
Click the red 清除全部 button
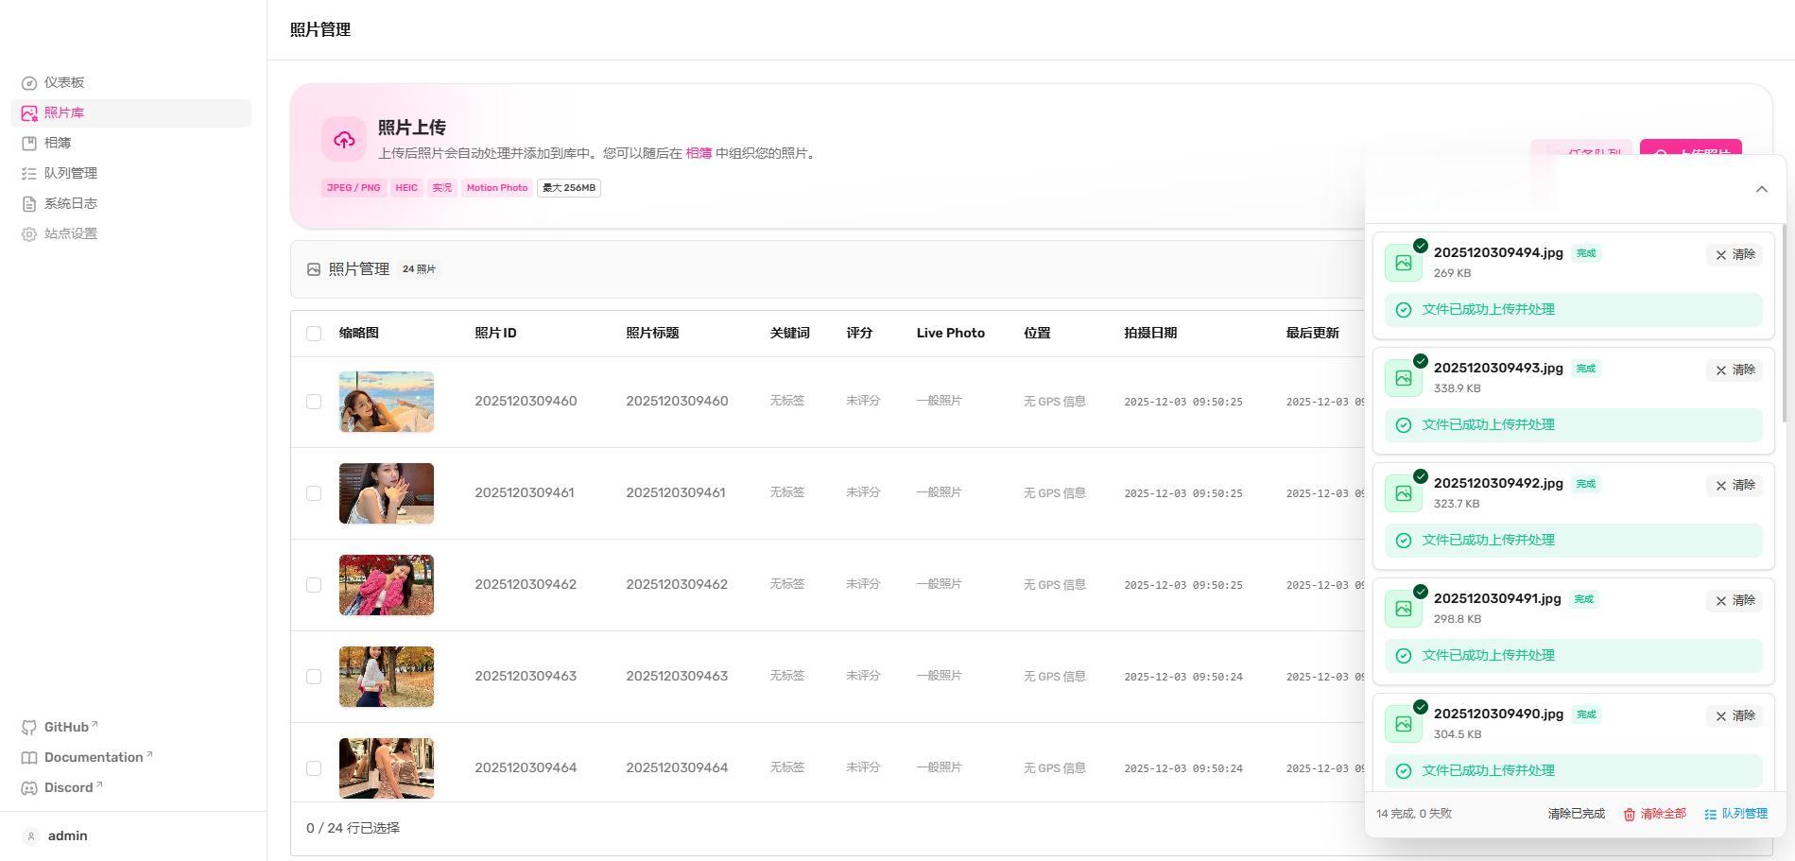[1655, 814]
